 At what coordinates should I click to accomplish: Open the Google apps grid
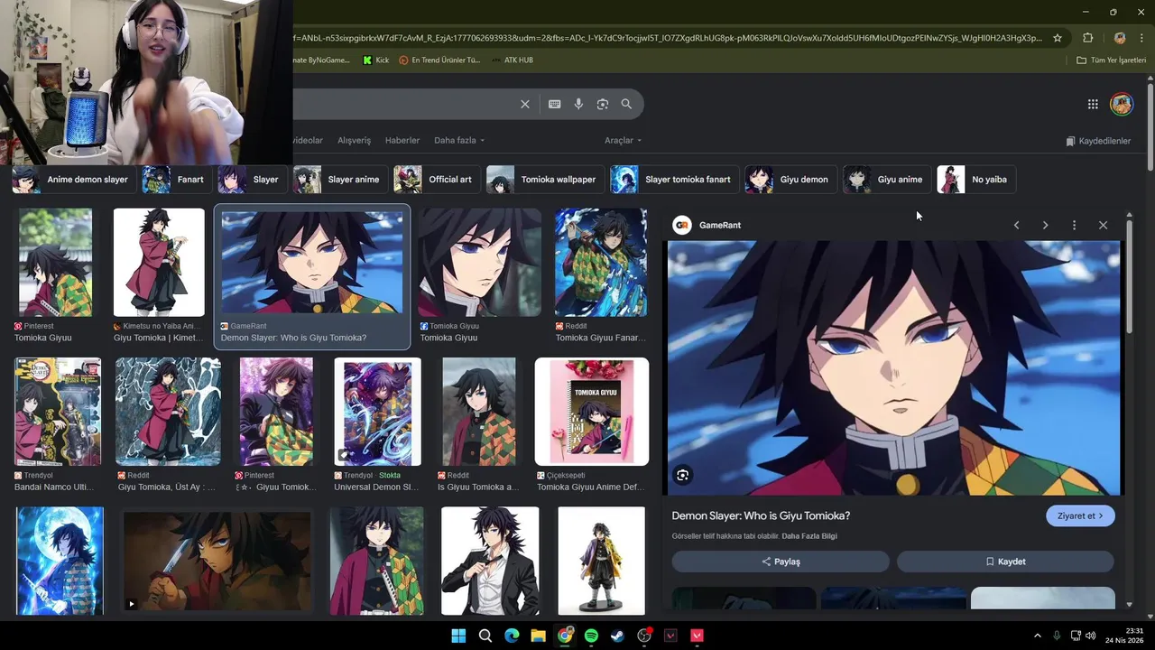[1093, 104]
